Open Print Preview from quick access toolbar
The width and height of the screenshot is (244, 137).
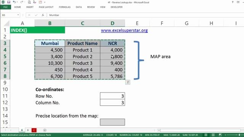point(29,2)
